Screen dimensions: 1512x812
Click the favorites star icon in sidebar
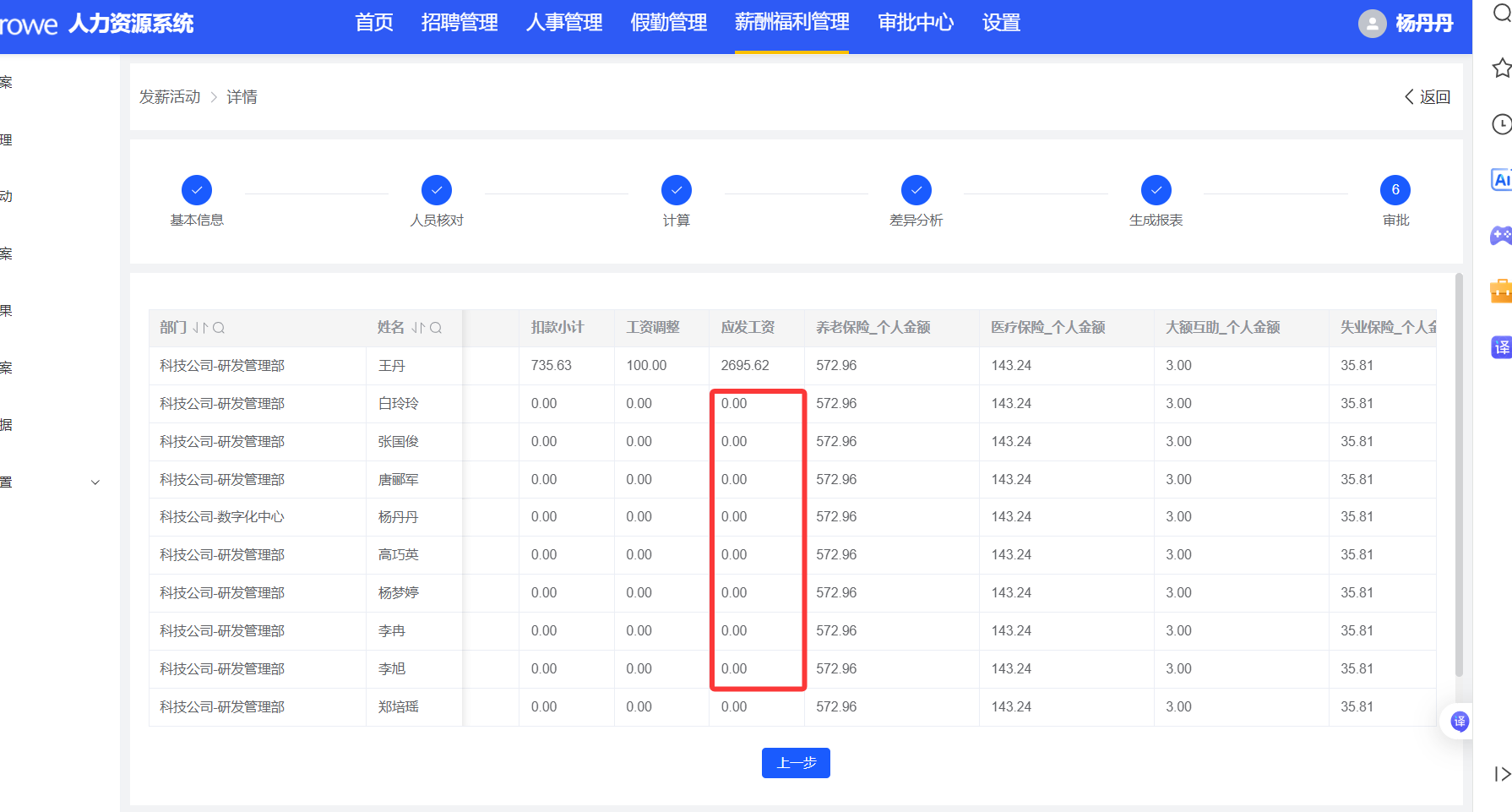click(x=1501, y=68)
